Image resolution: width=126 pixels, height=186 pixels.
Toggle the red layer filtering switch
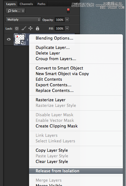click(68, 11)
